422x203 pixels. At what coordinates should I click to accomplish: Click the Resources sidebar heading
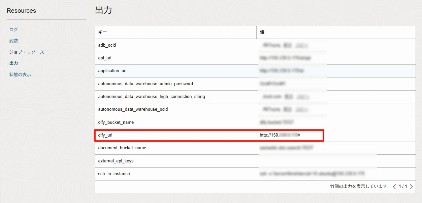pos(21,11)
